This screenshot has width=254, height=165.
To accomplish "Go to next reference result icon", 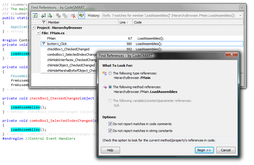I will (50, 15).
